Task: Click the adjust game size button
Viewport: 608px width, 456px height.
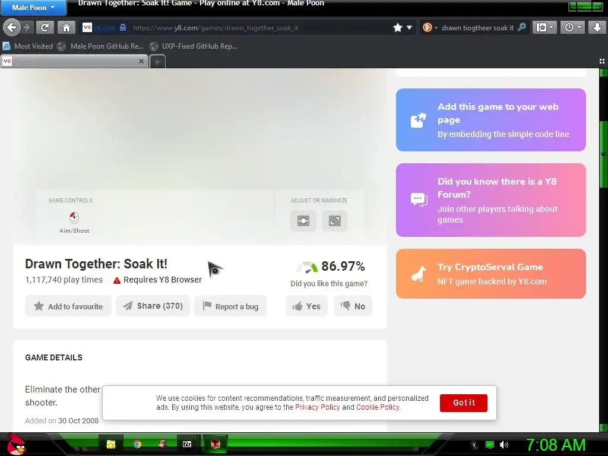Action: click(303, 221)
